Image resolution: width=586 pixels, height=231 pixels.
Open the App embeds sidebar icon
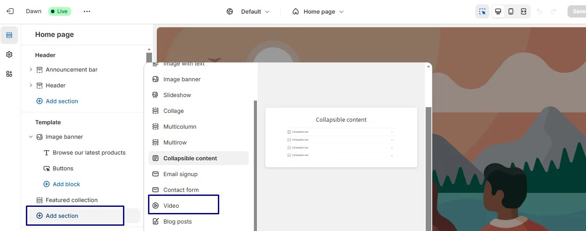pyautogui.click(x=9, y=74)
